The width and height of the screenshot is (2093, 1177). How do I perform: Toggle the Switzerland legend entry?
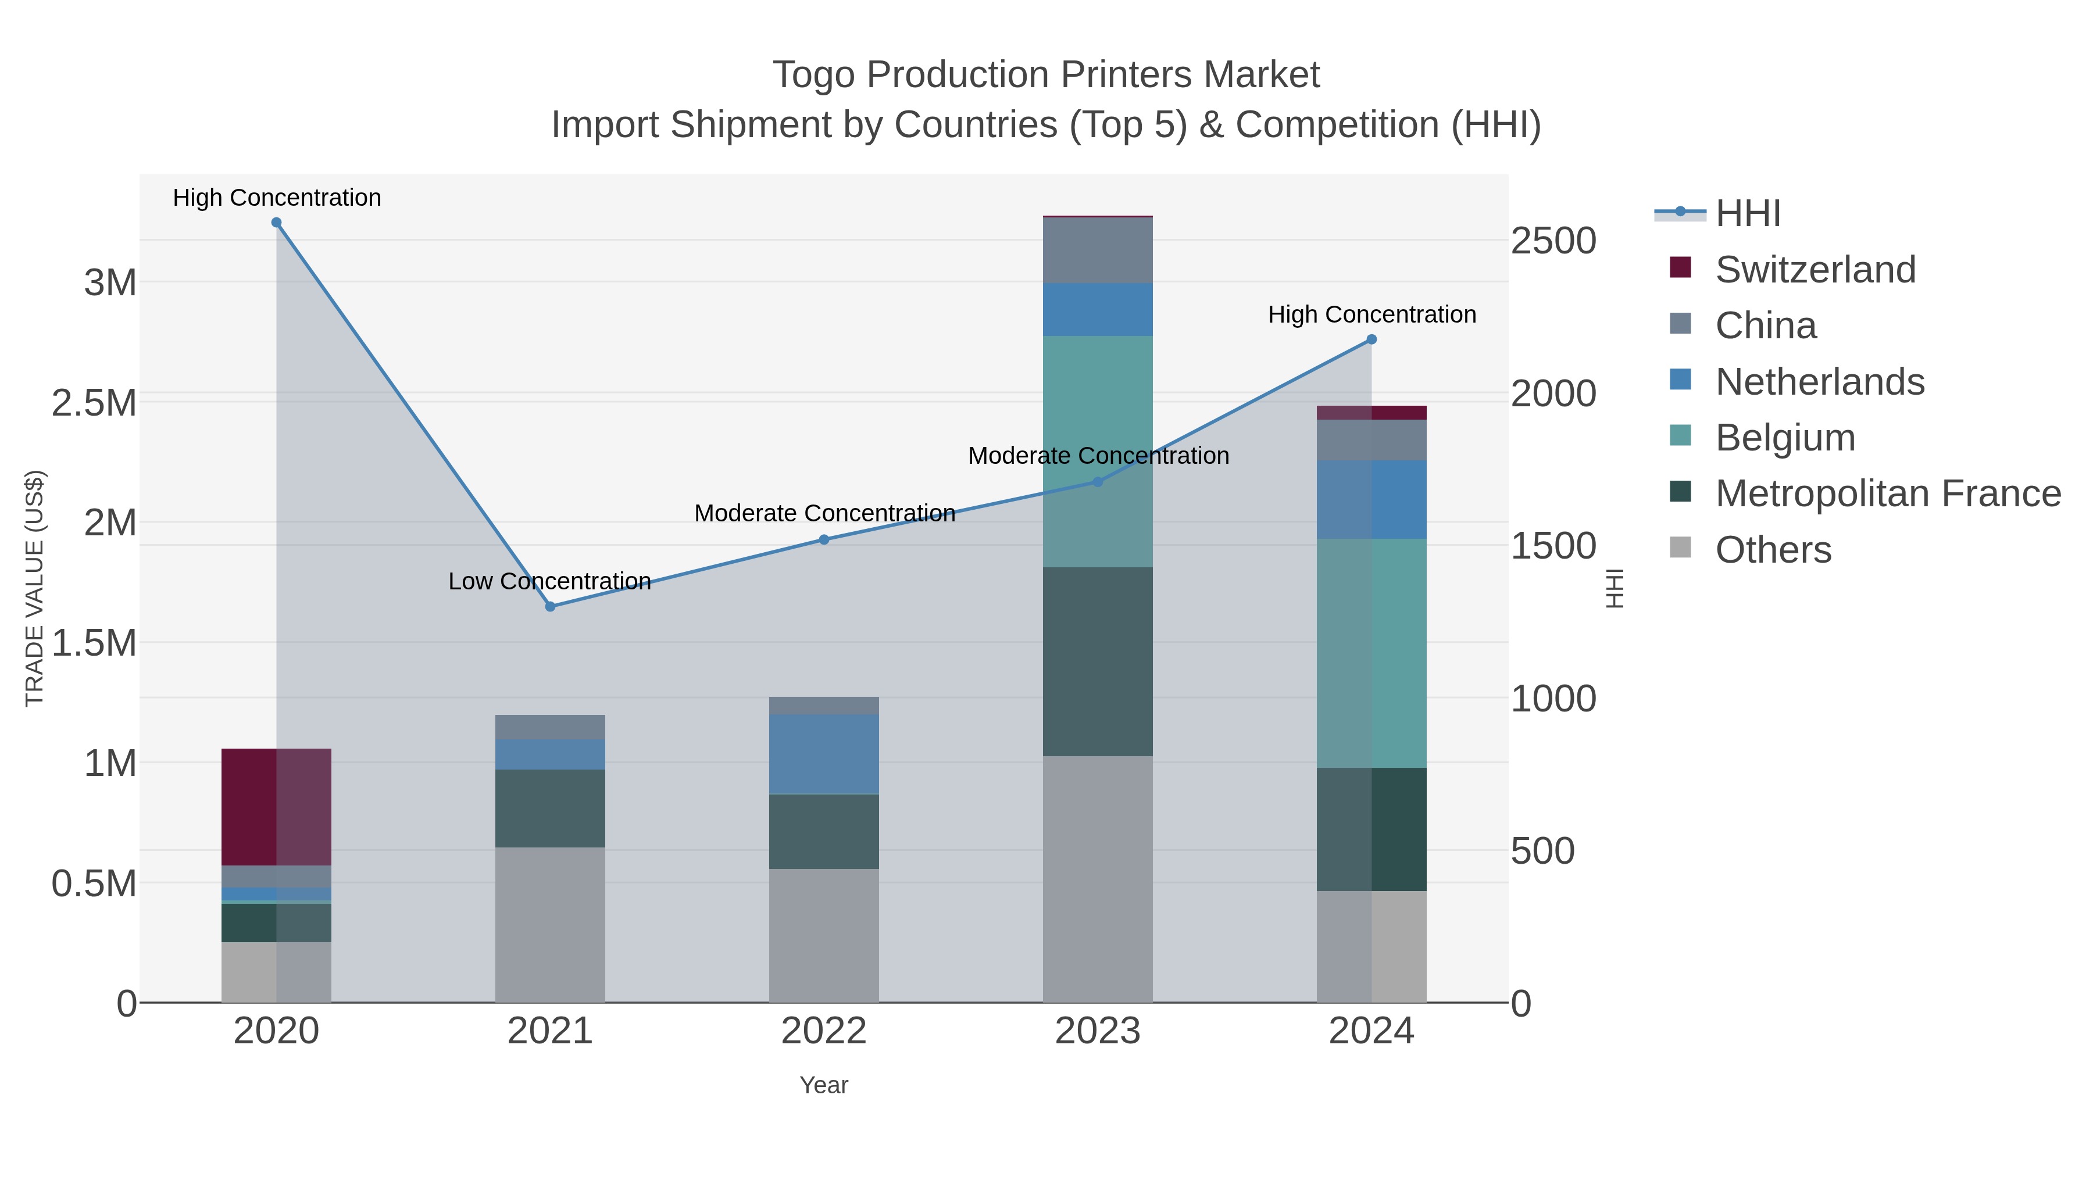pyautogui.click(x=1792, y=270)
